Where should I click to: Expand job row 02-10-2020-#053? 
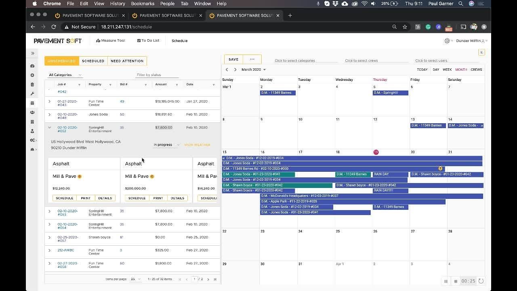tap(49, 211)
